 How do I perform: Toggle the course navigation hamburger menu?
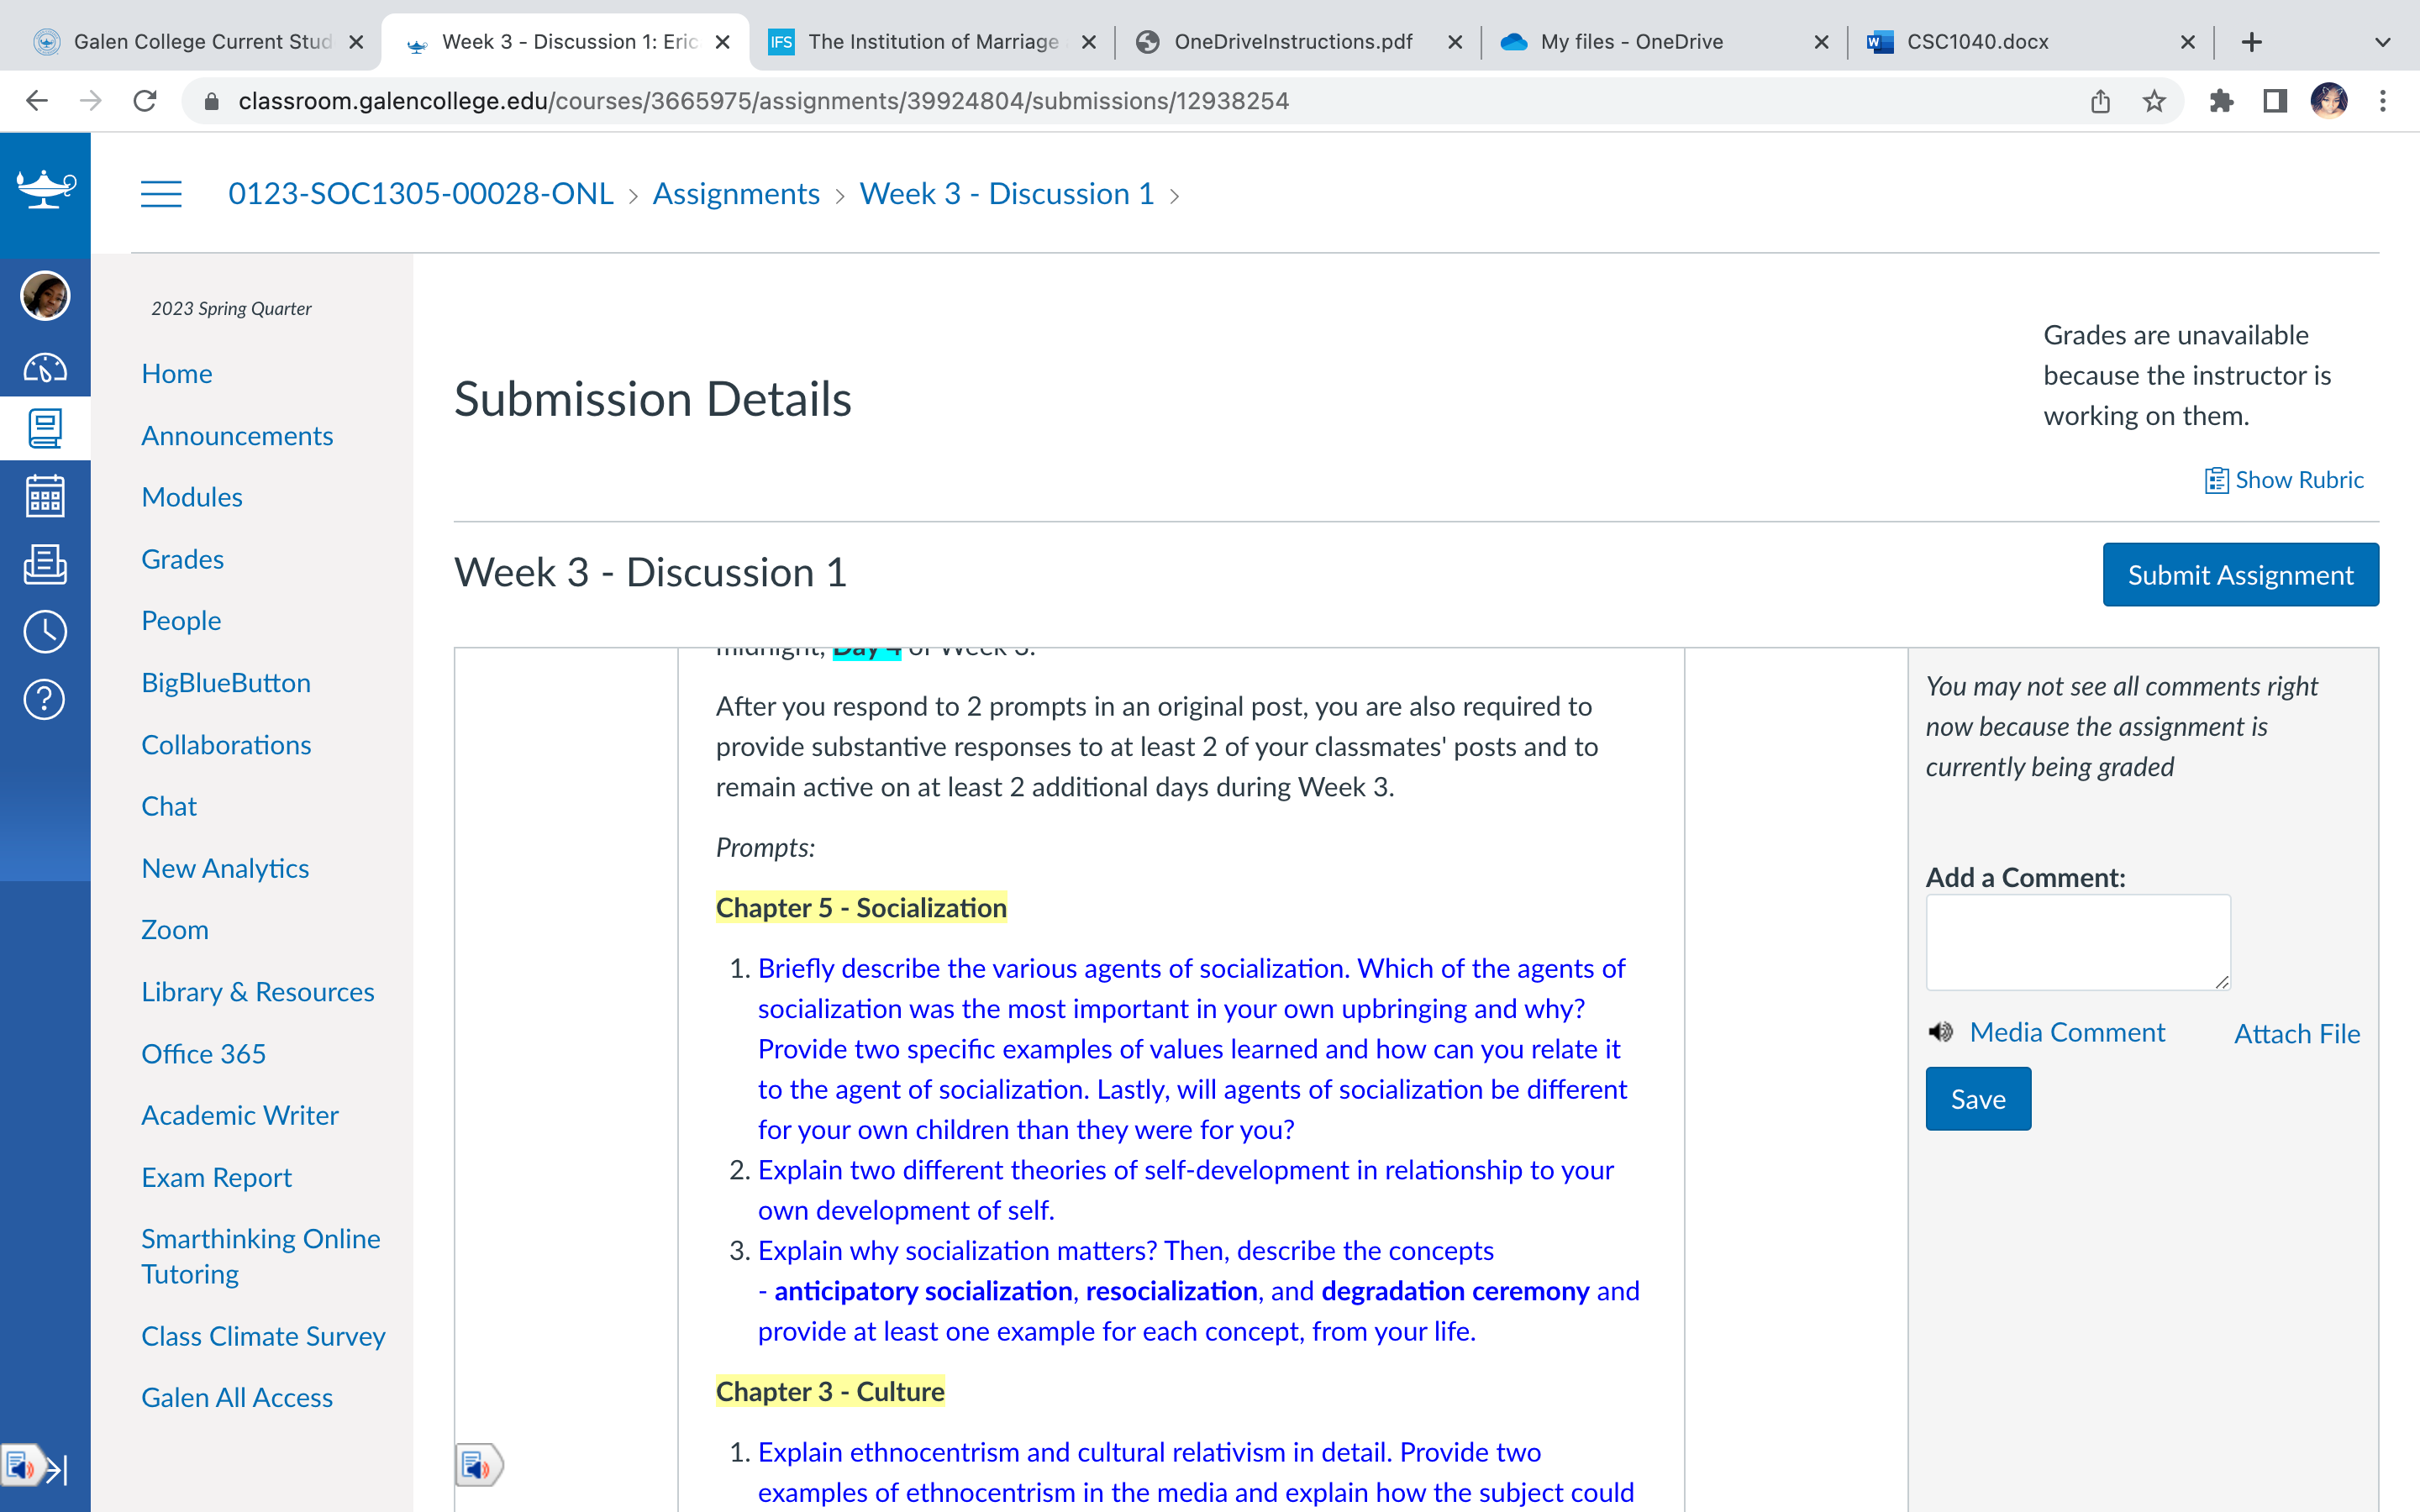pos(161,194)
